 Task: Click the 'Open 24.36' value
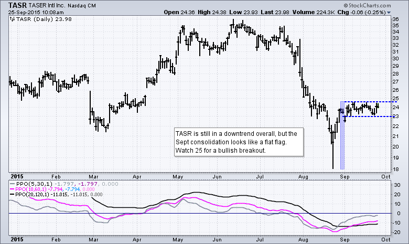pos(179,12)
